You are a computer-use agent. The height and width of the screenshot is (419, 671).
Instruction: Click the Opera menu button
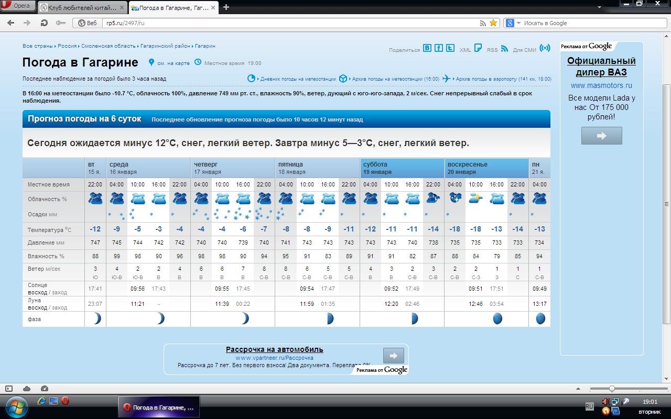pyautogui.click(x=18, y=6)
